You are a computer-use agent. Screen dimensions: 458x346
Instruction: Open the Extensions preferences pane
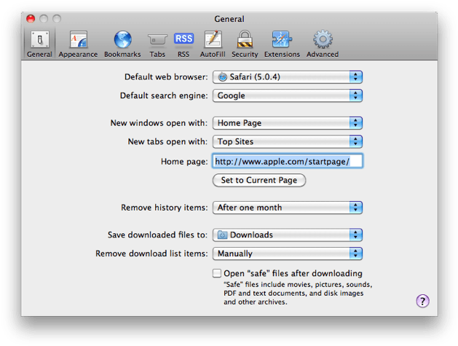pyautogui.click(x=283, y=44)
